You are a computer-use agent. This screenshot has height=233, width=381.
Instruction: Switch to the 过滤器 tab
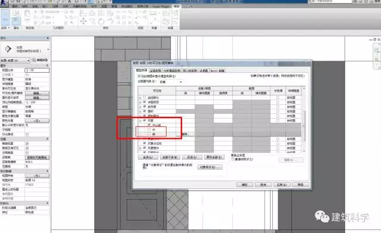tap(204, 70)
